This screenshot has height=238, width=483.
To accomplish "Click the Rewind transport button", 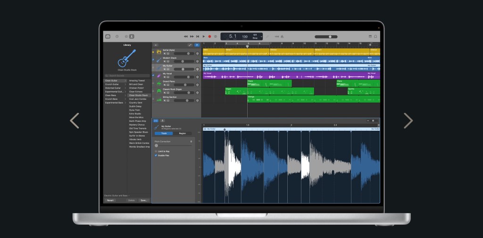I will [x=186, y=36].
